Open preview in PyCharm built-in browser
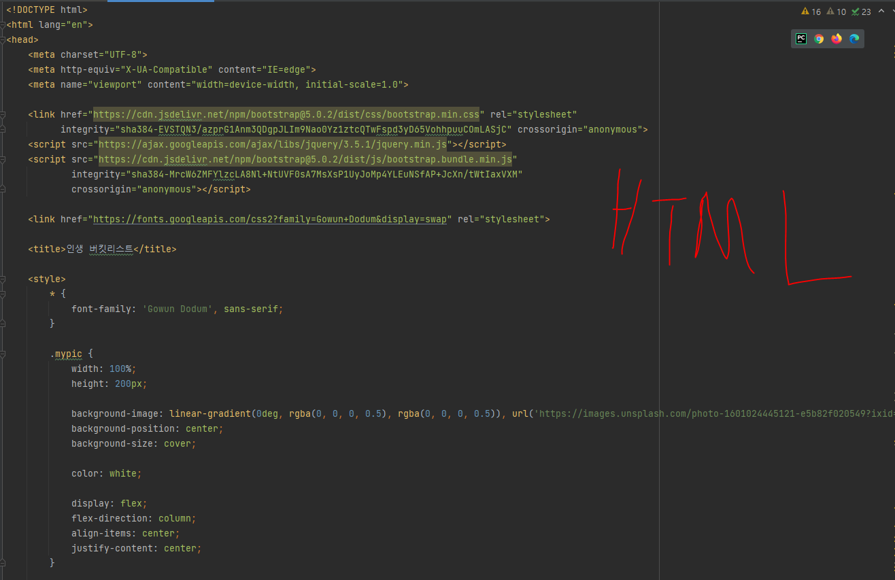895x580 pixels. 801,39
